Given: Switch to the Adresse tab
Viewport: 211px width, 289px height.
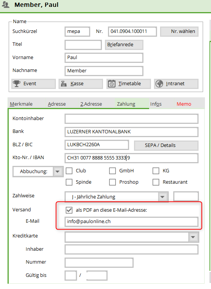Looking at the screenshot, I should (x=57, y=104).
